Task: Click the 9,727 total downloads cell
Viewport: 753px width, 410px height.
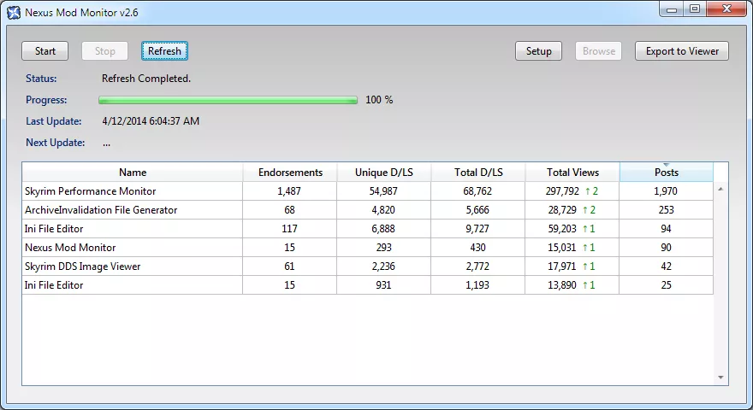Action: click(477, 229)
